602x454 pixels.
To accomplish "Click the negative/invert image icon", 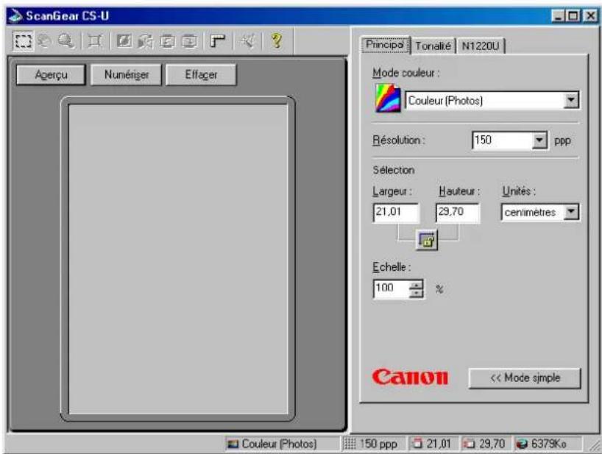I will coord(124,40).
